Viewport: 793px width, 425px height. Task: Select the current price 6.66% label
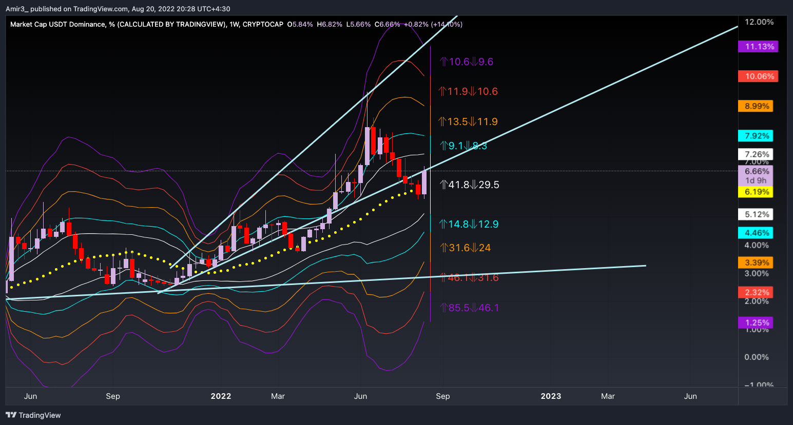click(756, 171)
